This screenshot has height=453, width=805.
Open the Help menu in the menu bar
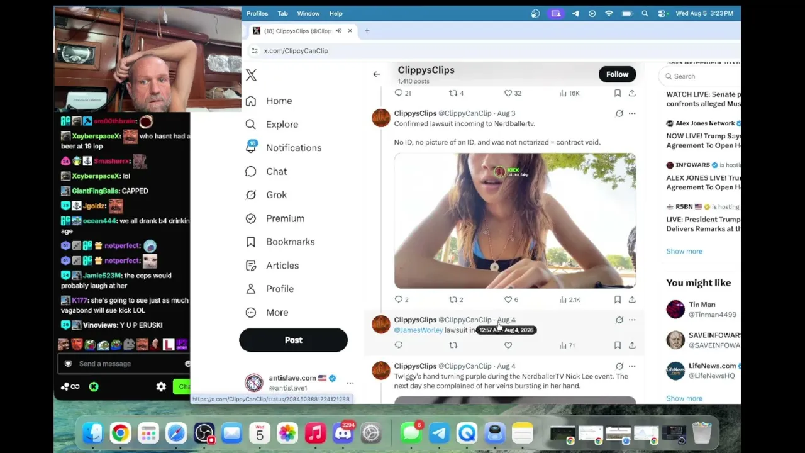(x=336, y=13)
